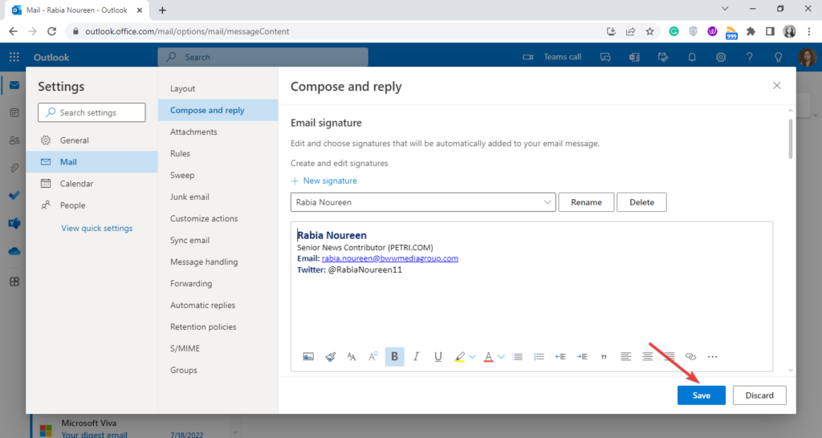This screenshot has width=822, height=438.
Task: Expand the highlight color dropdown arrow
Action: pyautogui.click(x=472, y=357)
